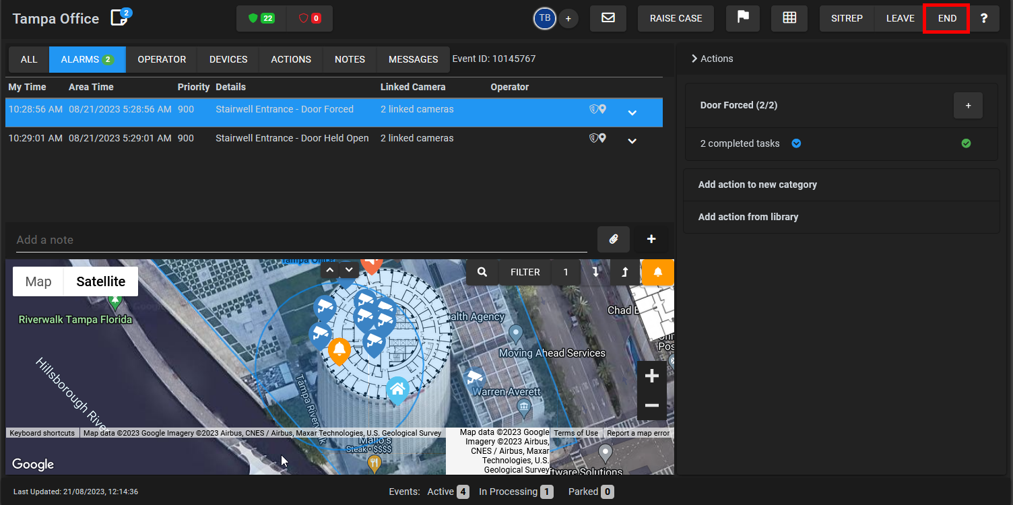This screenshot has width=1013, height=505.
Task: Focus the Add a note field
Action: click(301, 240)
